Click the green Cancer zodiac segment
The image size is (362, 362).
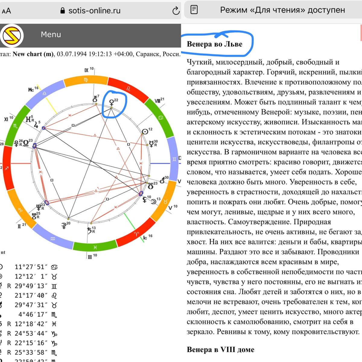[x=160, y=117]
